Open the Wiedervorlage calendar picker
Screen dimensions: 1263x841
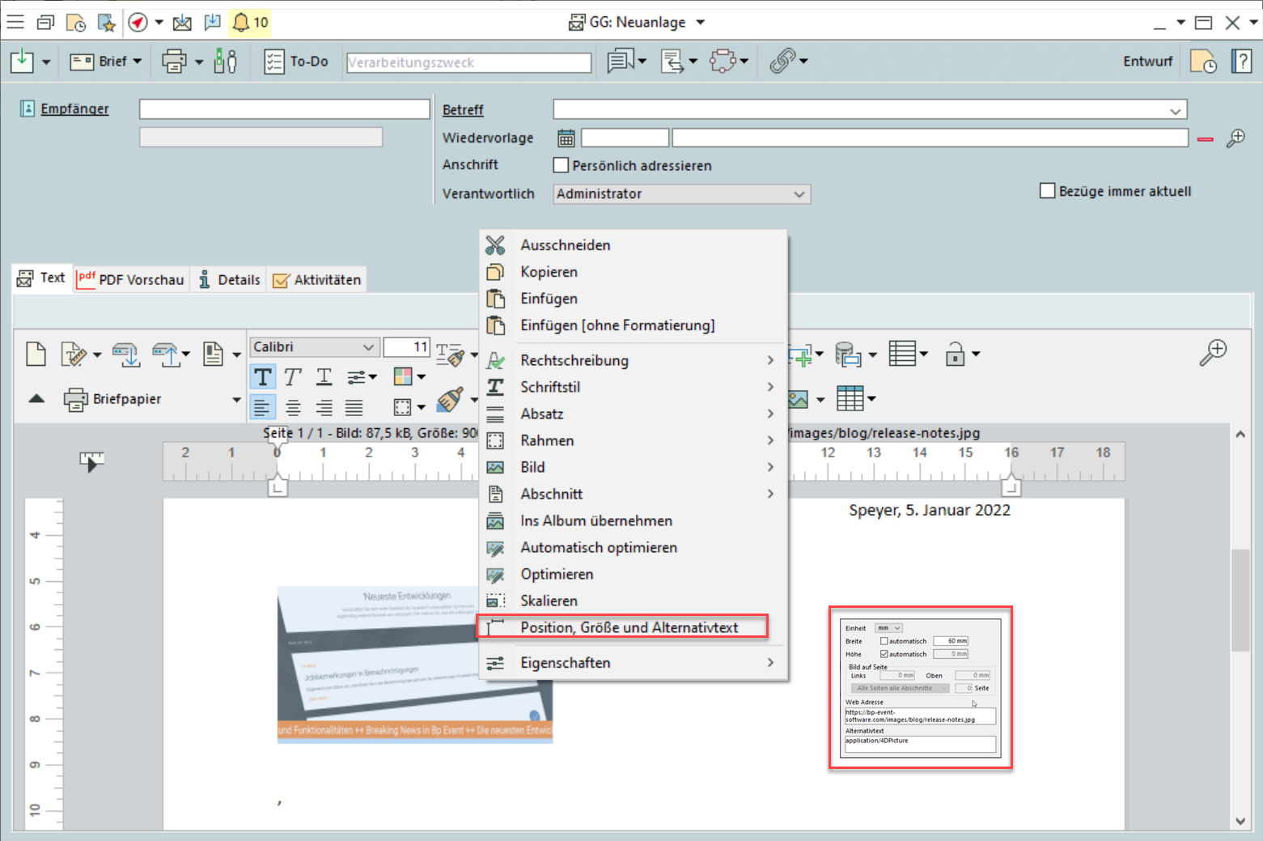(566, 138)
